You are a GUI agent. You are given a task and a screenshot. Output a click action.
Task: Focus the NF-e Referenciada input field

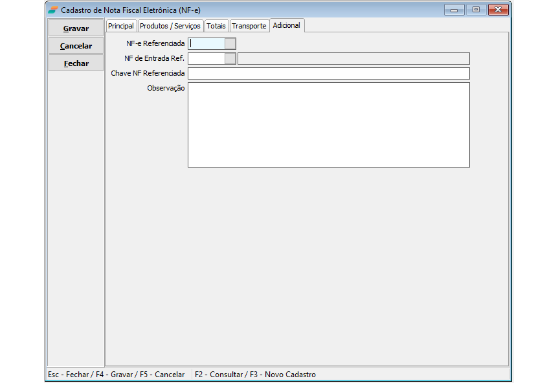206,43
